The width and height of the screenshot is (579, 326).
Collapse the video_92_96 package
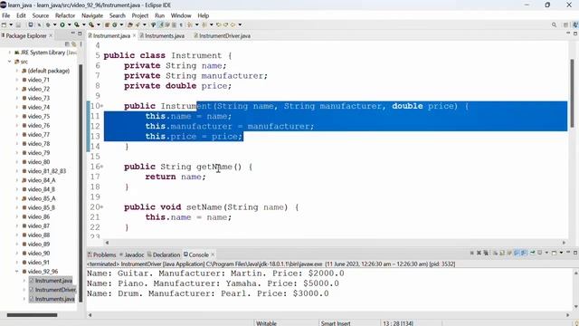click(17, 272)
